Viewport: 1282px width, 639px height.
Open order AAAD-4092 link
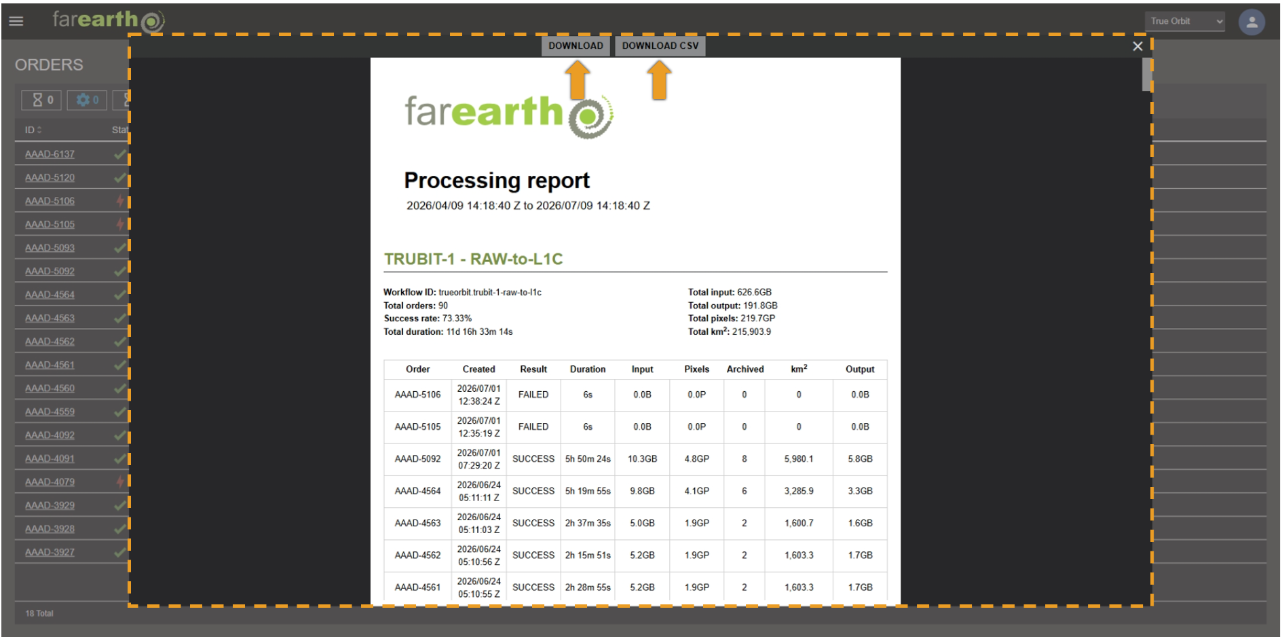pos(50,435)
